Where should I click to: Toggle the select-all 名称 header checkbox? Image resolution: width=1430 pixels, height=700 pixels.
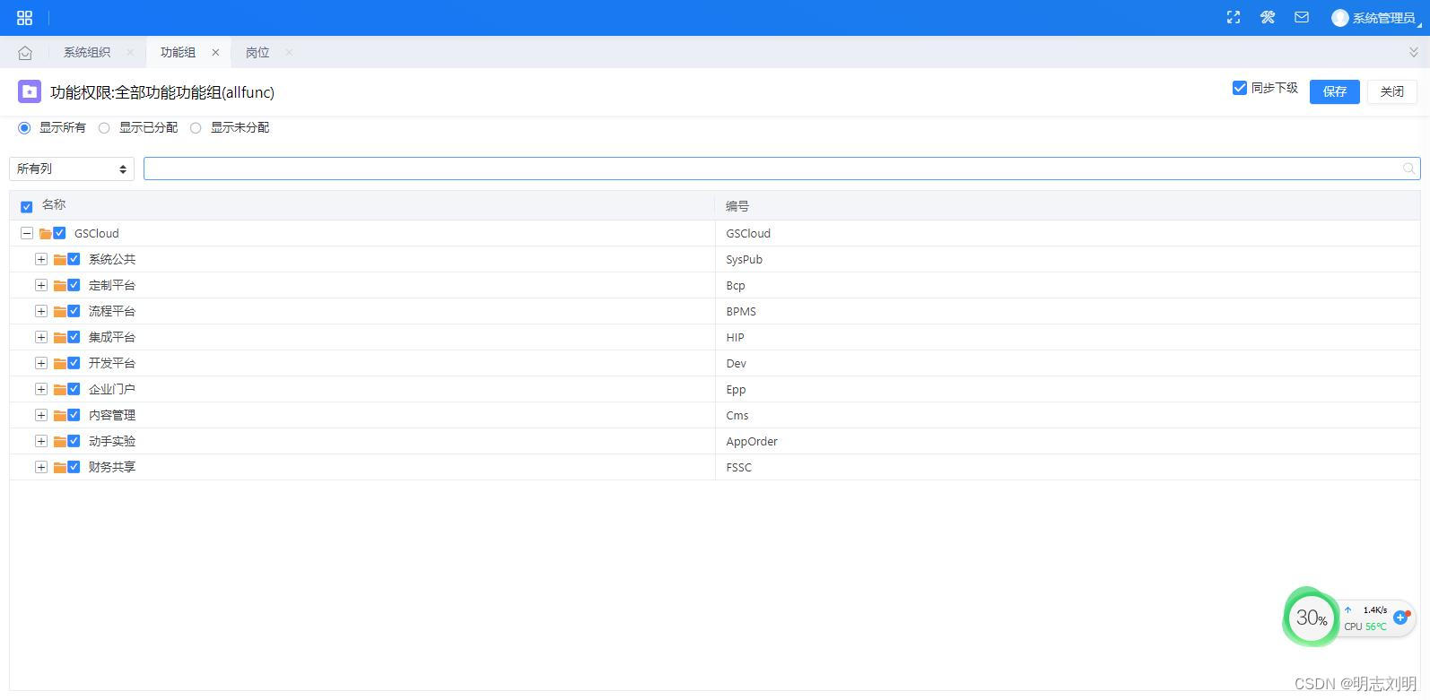(26, 207)
